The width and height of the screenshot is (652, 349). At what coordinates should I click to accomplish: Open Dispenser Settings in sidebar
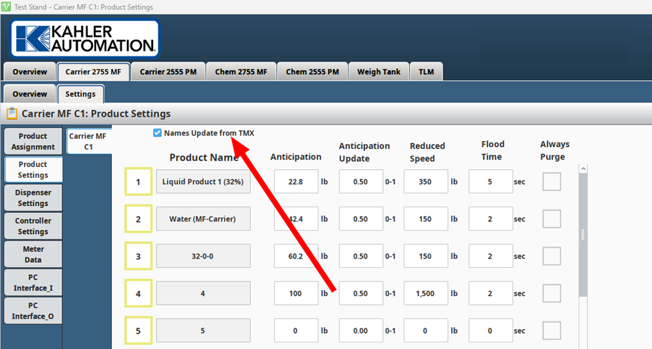pos(33,198)
